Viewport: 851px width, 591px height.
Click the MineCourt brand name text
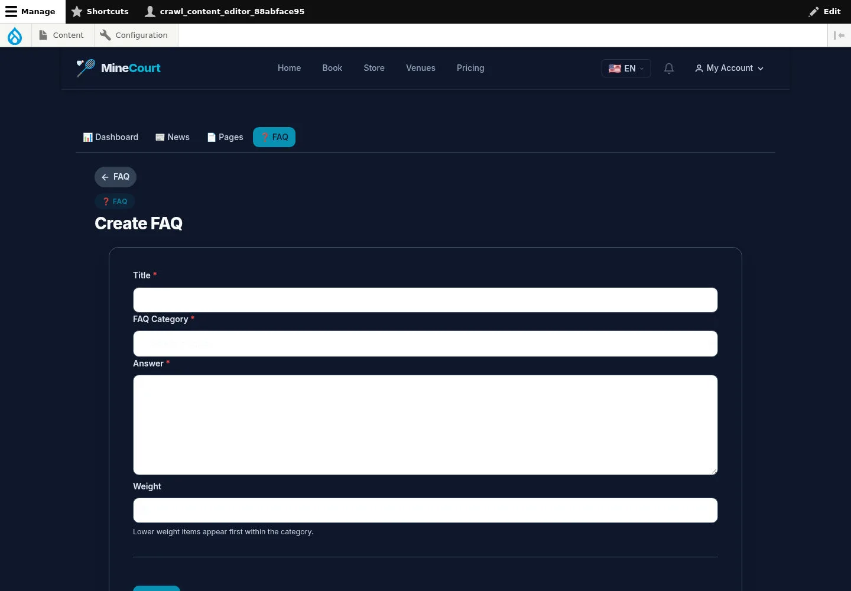coord(131,68)
